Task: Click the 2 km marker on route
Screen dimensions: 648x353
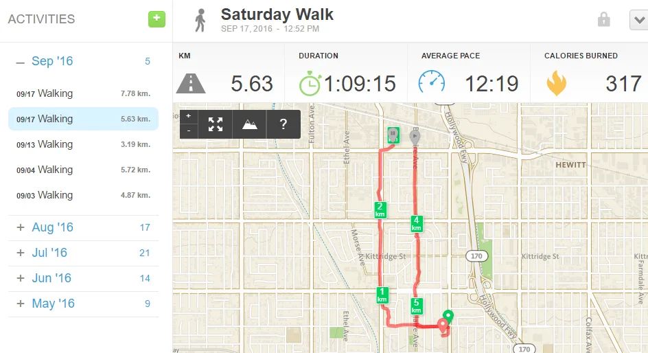Action: point(380,209)
